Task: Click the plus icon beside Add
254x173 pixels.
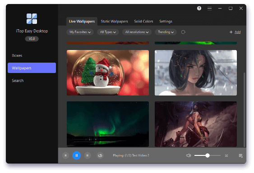Action: [x=231, y=32]
